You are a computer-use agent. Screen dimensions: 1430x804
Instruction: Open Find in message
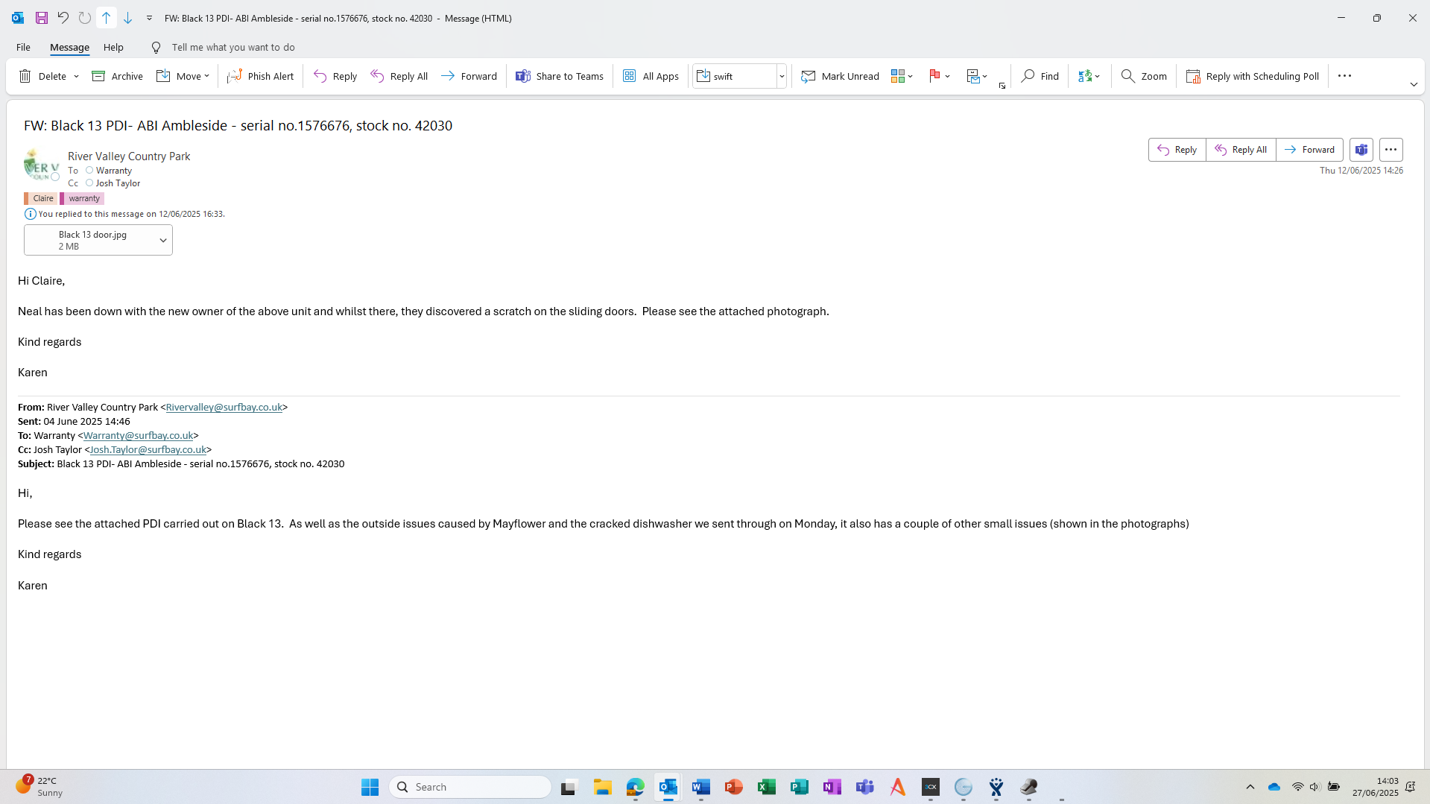(x=1040, y=76)
